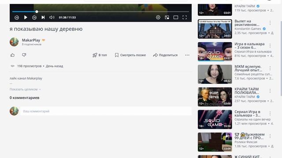The width and height of the screenshot is (282, 158).
Task: Expand description with 'Показать целиком'
Action: pyautogui.click(x=25, y=89)
